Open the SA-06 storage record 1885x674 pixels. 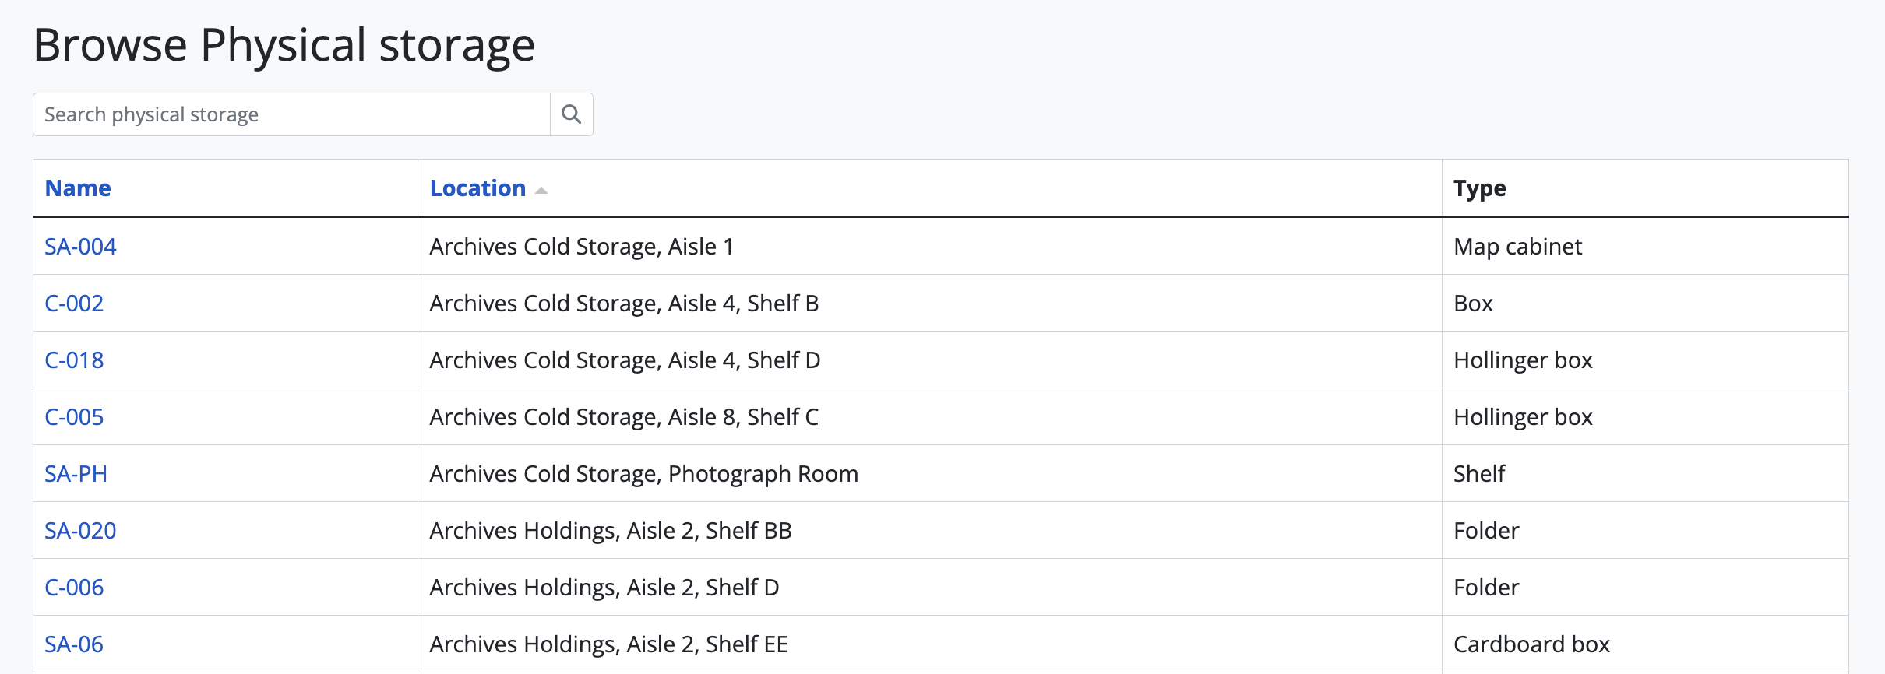(x=74, y=644)
